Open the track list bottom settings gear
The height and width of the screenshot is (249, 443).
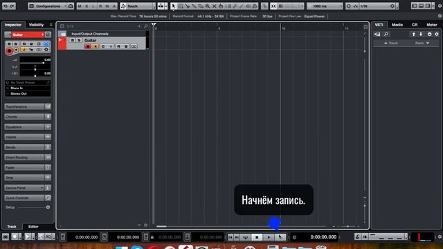146,225
